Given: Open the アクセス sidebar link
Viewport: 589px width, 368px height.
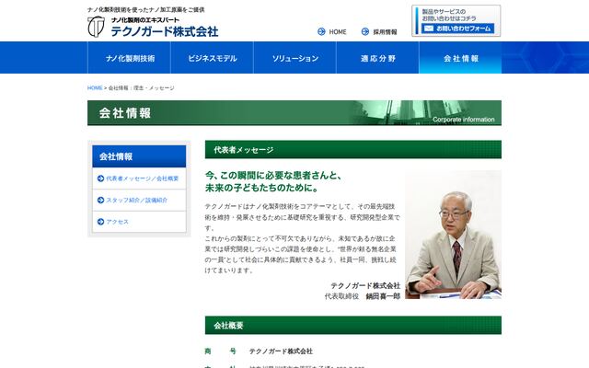Looking at the screenshot, I should tap(117, 222).
